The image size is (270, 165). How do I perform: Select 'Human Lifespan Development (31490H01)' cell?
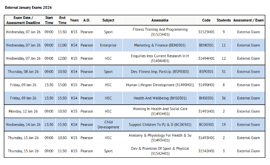(x=160, y=85)
